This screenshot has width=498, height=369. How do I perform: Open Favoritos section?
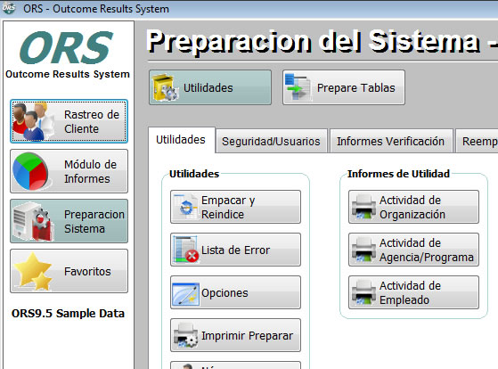coord(69,271)
